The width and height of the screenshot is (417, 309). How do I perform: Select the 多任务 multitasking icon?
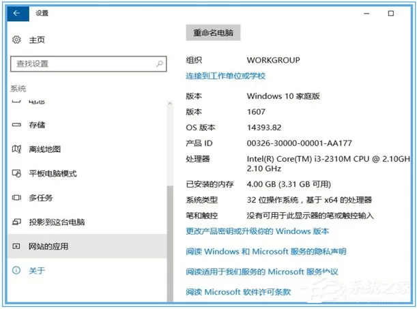coord(16,198)
